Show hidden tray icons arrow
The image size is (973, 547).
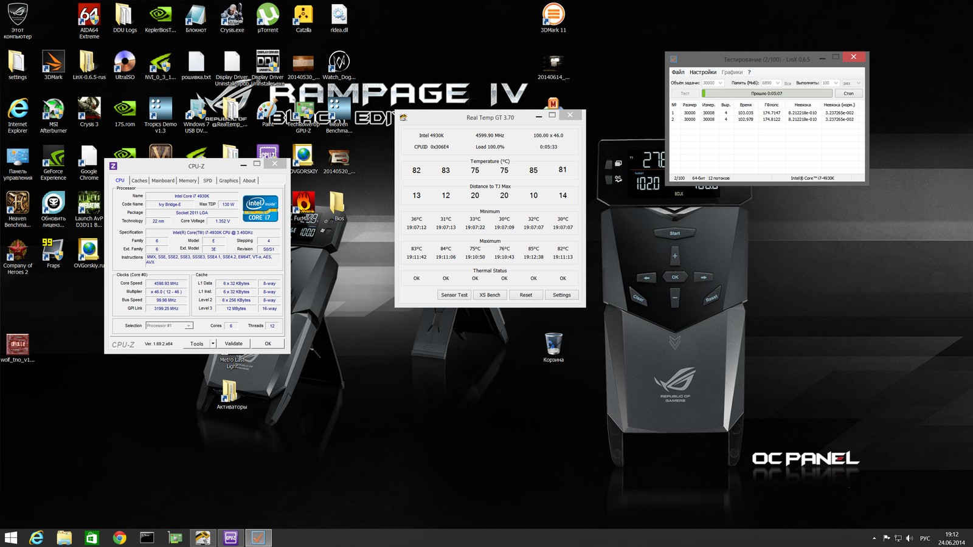874,538
